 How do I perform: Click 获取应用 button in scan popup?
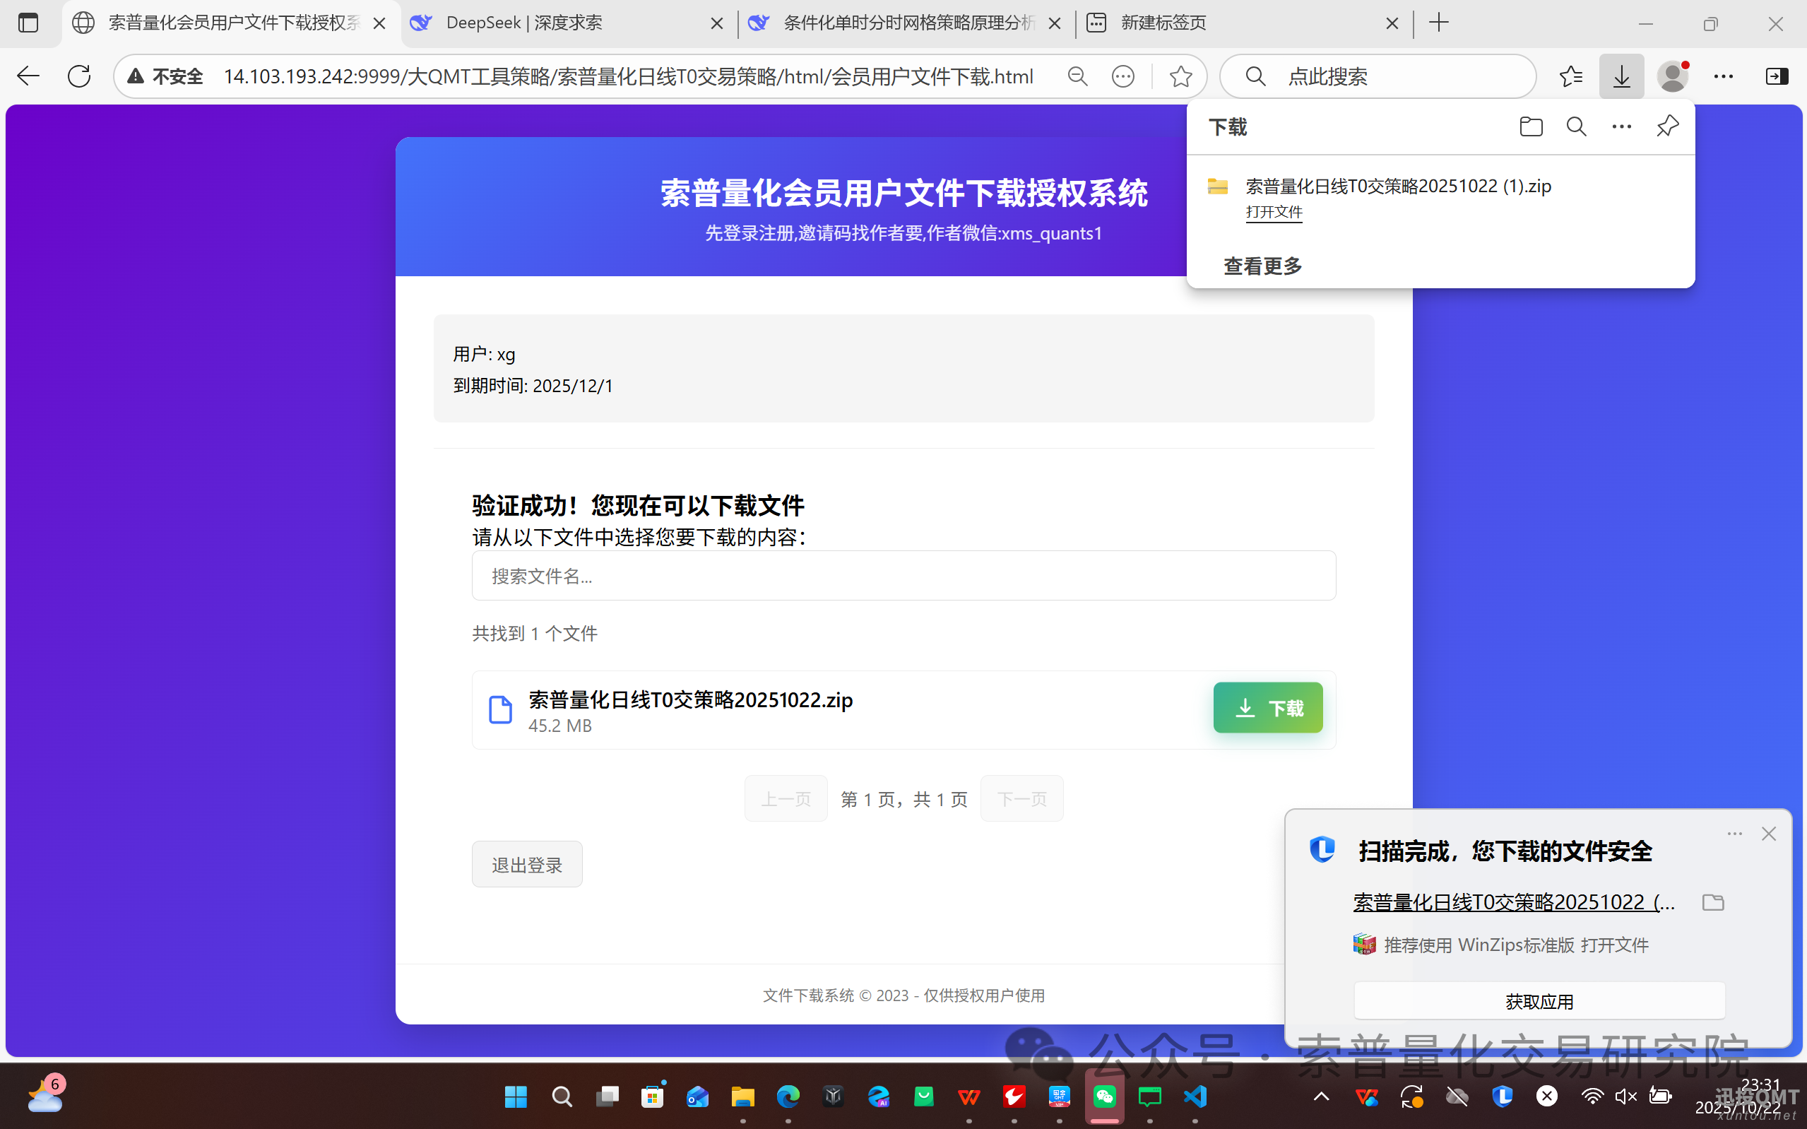click(1539, 1001)
